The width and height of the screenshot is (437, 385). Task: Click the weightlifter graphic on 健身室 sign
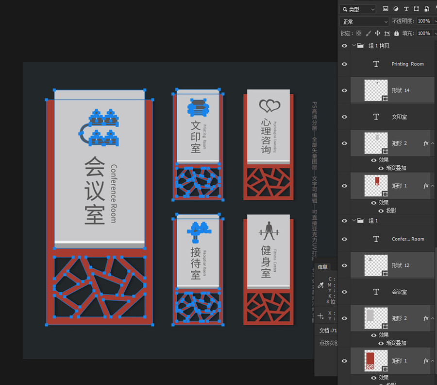[x=269, y=231]
